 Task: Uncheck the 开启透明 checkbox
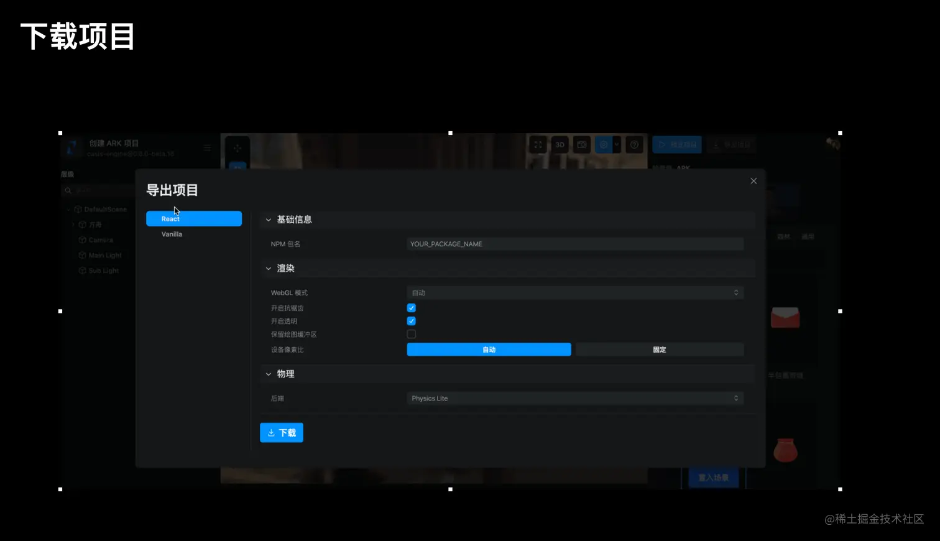coord(411,321)
